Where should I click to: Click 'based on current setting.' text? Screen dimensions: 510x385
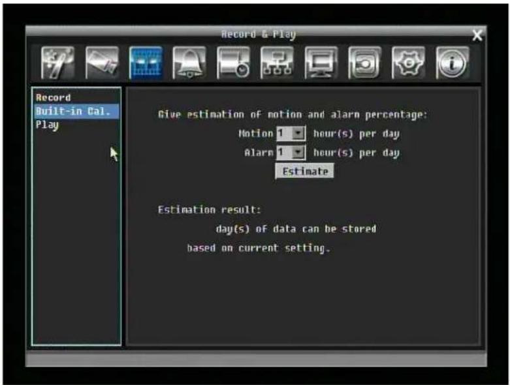tap(259, 248)
